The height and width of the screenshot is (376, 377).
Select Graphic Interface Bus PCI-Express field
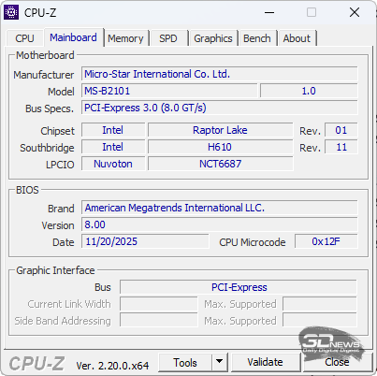[239, 287]
